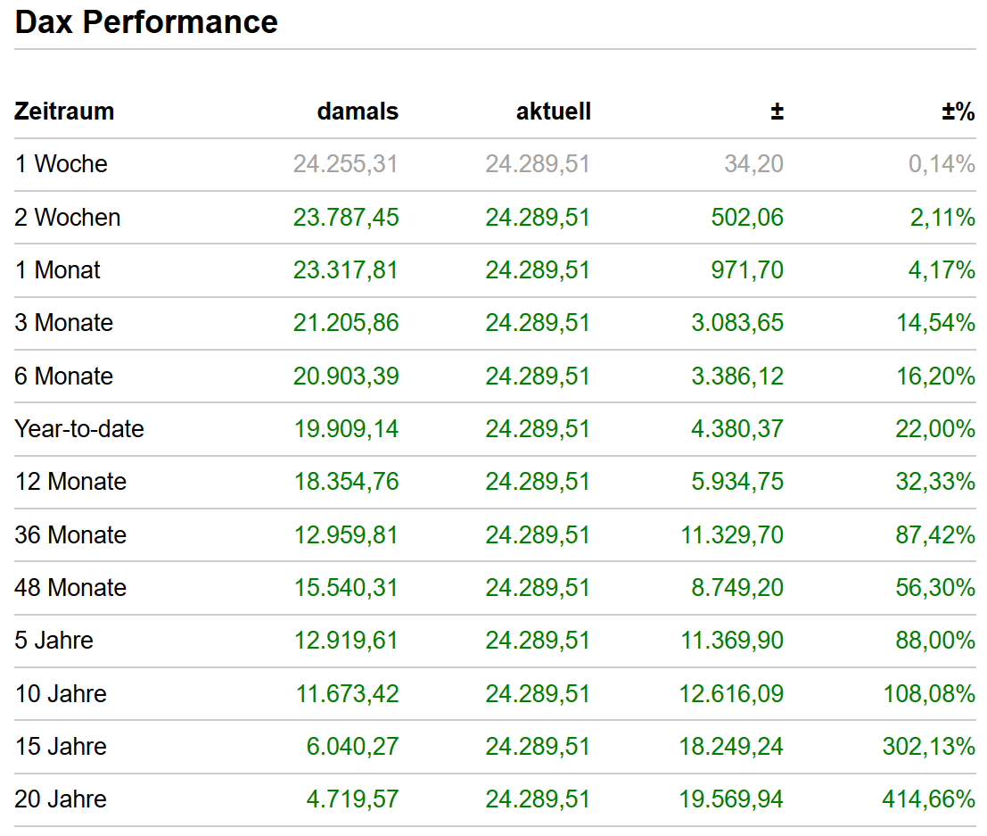Select the 6 Monate row label
Screen dimensions: 987x836
tap(63, 377)
